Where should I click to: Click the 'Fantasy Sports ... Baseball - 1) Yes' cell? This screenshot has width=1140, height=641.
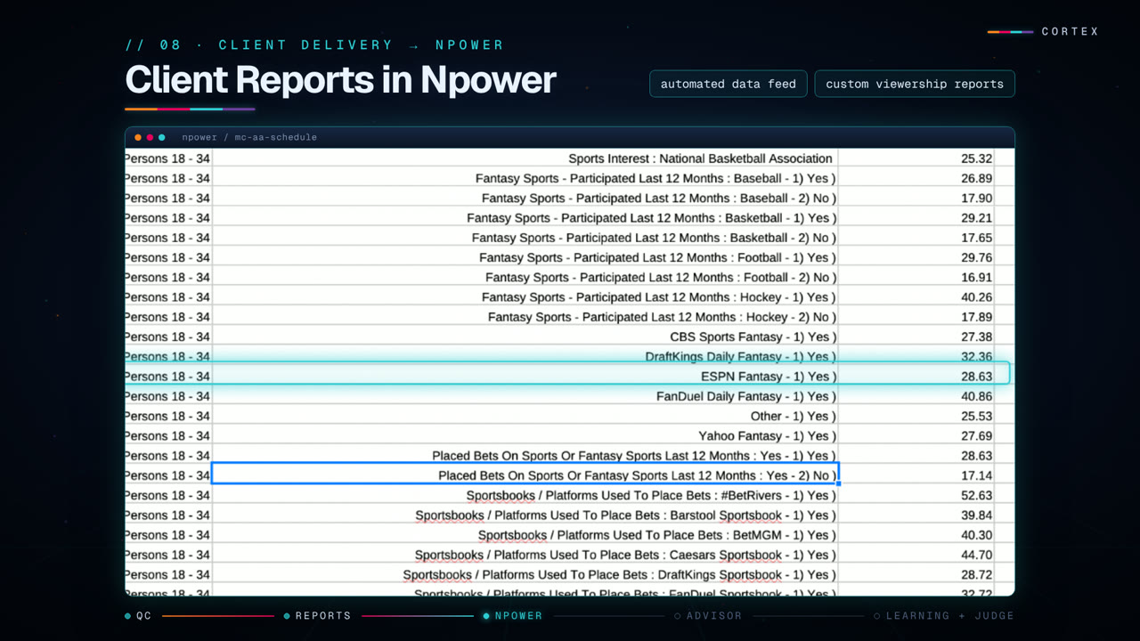click(x=525, y=178)
